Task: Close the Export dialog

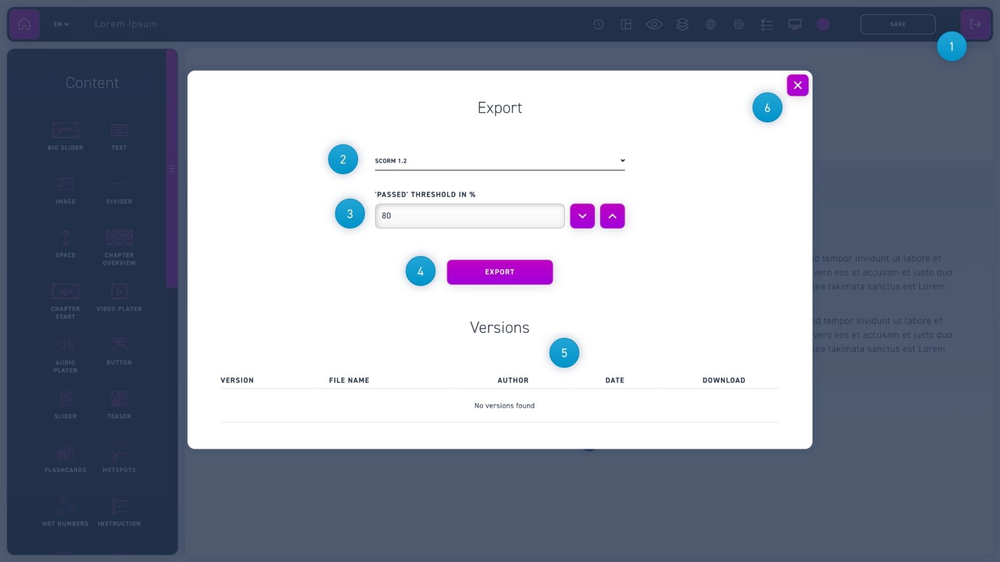Action: (797, 85)
